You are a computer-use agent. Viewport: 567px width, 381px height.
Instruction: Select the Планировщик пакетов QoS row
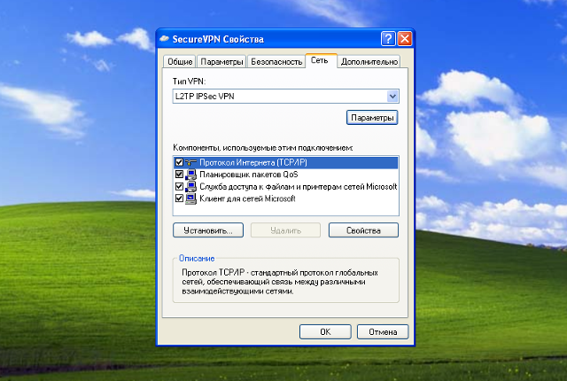point(285,175)
